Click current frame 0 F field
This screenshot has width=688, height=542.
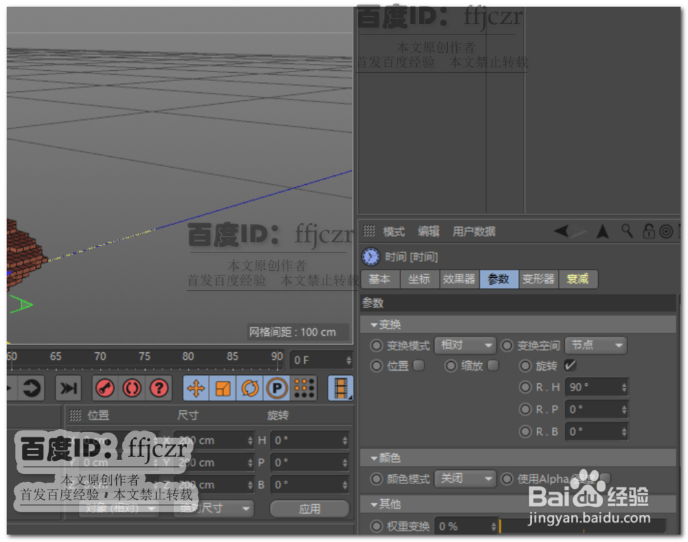[x=321, y=360]
